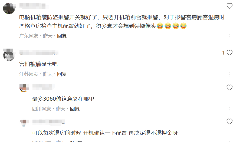
Task: Open more options for the 3060 reply
Action: (x=230, y=109)
